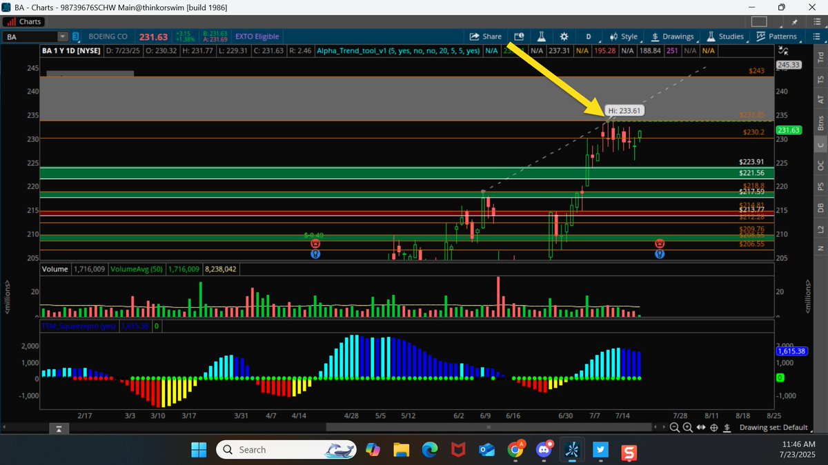The width and height of the screenshot is (828, 465).
Task: Open the Outlook taskbar icon
Action: coord(487,450)
